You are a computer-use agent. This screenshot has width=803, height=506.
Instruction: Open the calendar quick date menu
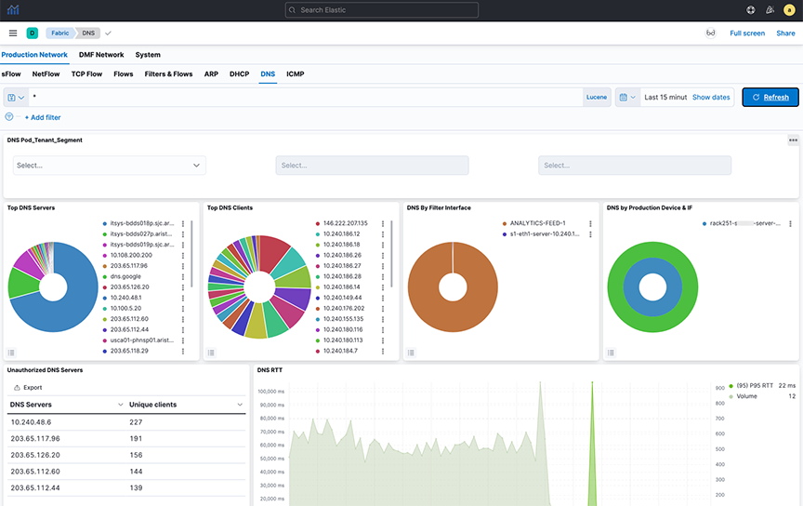pos(627,98)
